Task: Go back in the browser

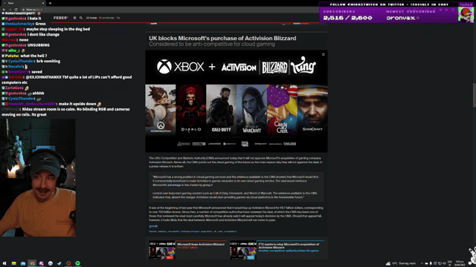Action: tap(4, 10)
